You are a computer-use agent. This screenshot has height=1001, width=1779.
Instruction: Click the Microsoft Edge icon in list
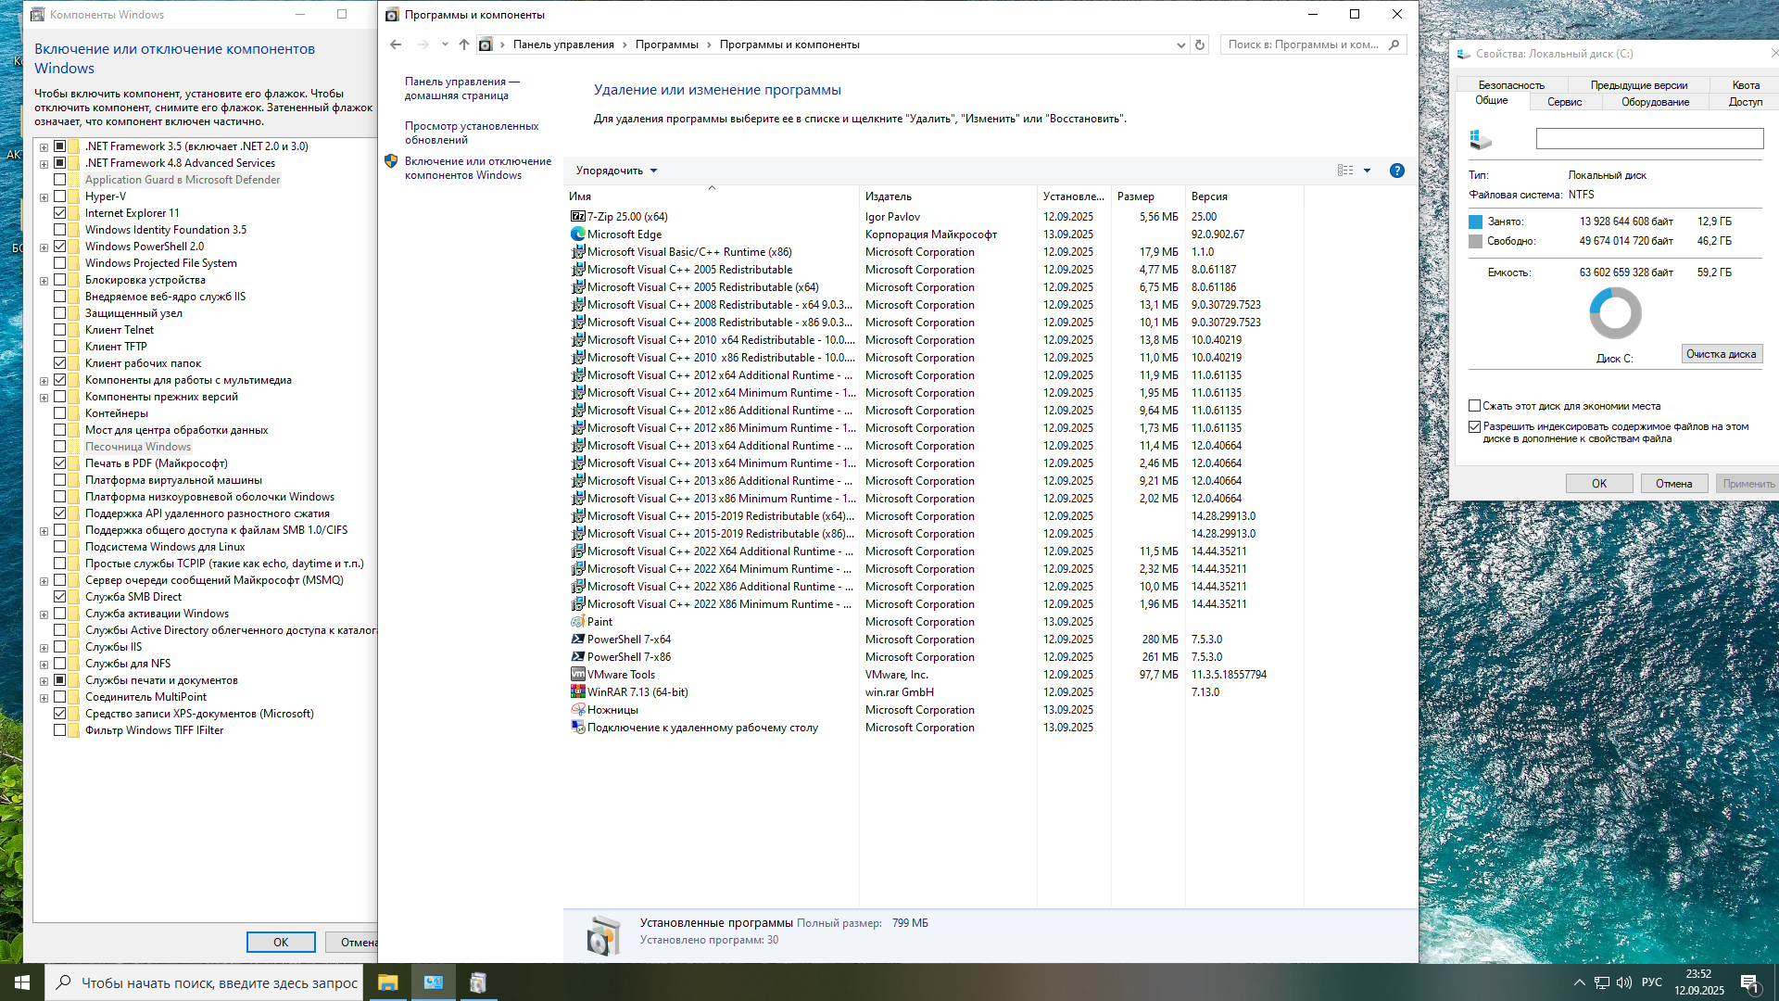pyautogui.click(x=578, y=234)
